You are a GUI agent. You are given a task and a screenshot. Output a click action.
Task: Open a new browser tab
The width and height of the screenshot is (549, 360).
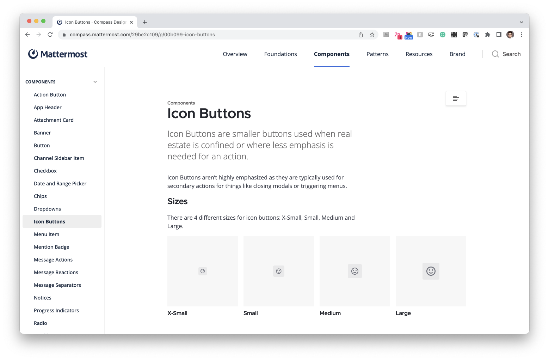(145, 22)
